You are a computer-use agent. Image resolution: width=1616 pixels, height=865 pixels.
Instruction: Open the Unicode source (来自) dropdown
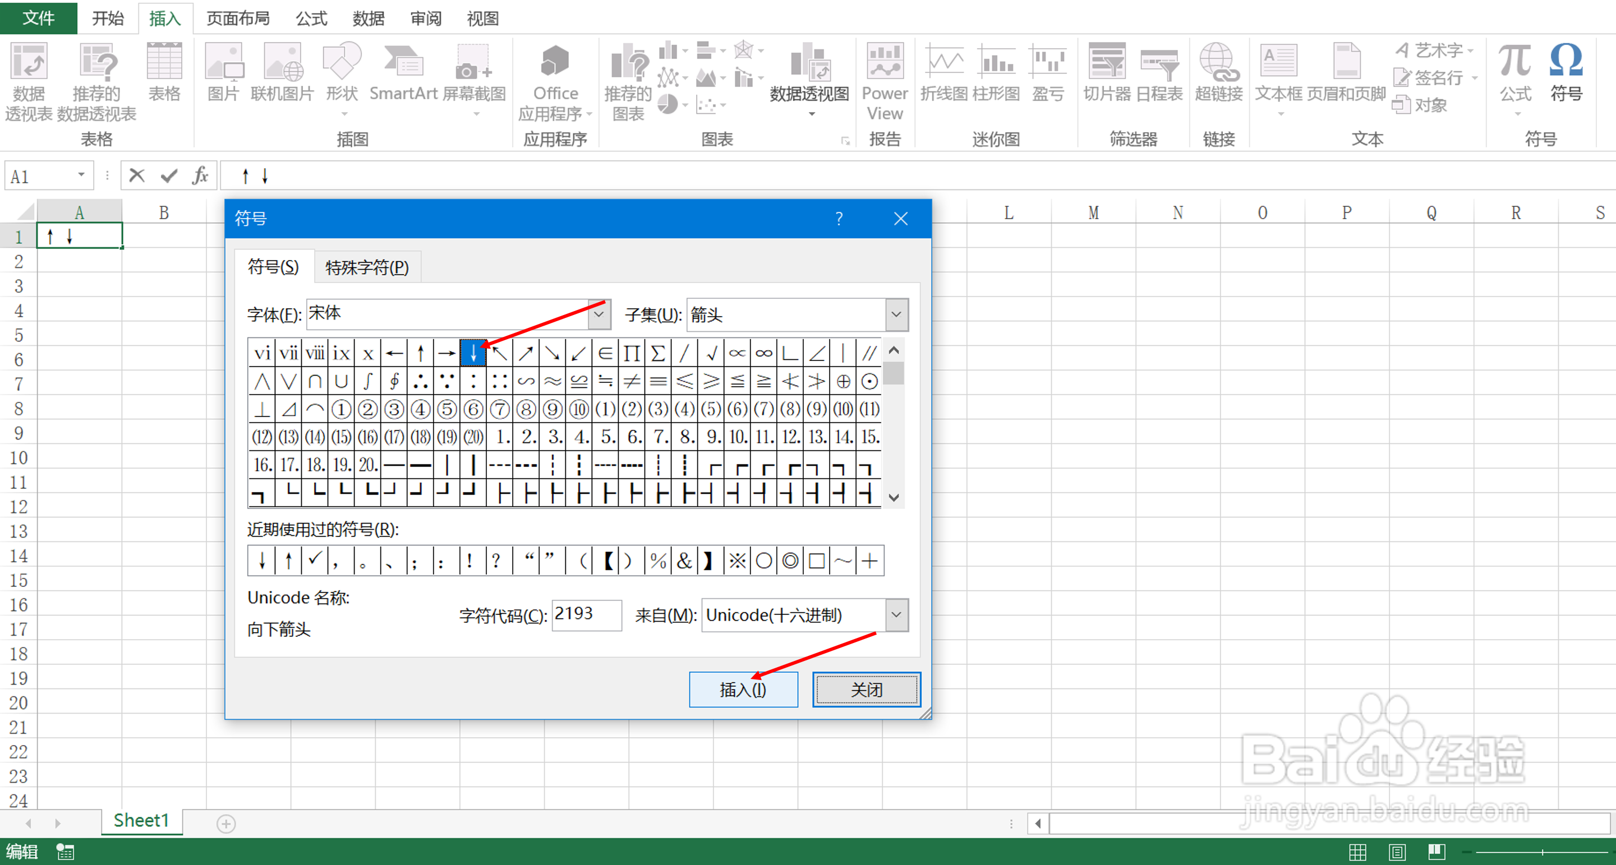896,615
